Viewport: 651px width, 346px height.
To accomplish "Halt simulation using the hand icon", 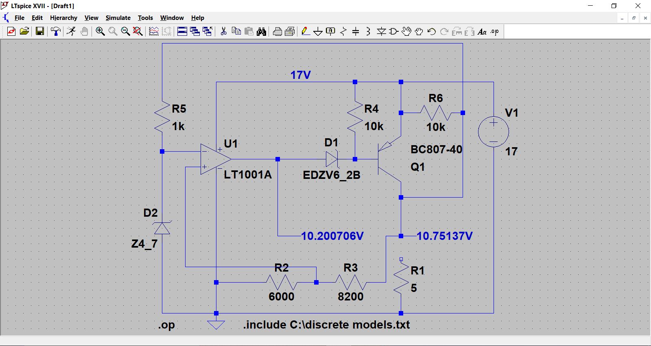I will tap(84, 31).
